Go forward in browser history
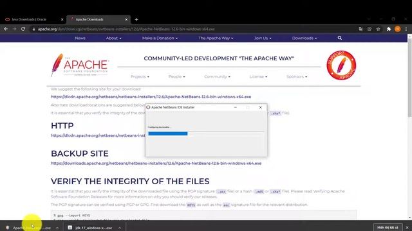Screen dimensions: 412x231 pos(14,29)
